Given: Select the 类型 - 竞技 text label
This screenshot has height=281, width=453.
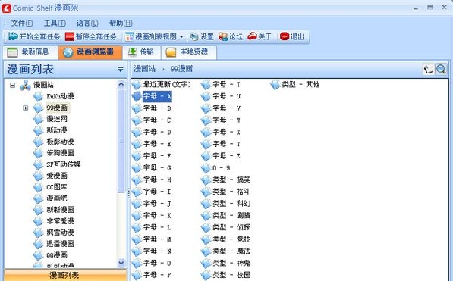Looking at the screenshot, I should (x=231, y=239).
